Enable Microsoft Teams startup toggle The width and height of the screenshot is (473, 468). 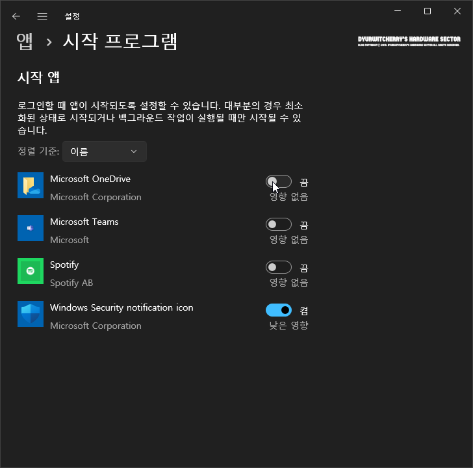tap(279, 224)
